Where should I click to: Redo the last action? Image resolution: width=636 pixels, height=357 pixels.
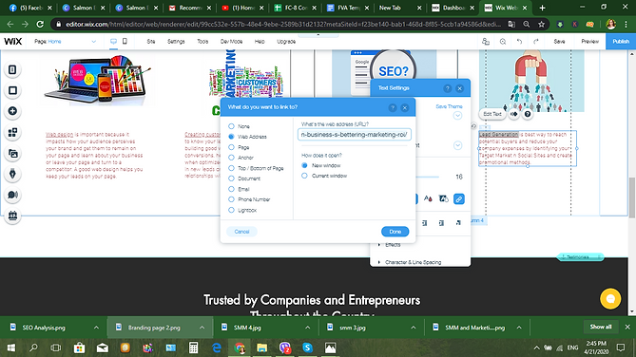(x=536, y=42)
